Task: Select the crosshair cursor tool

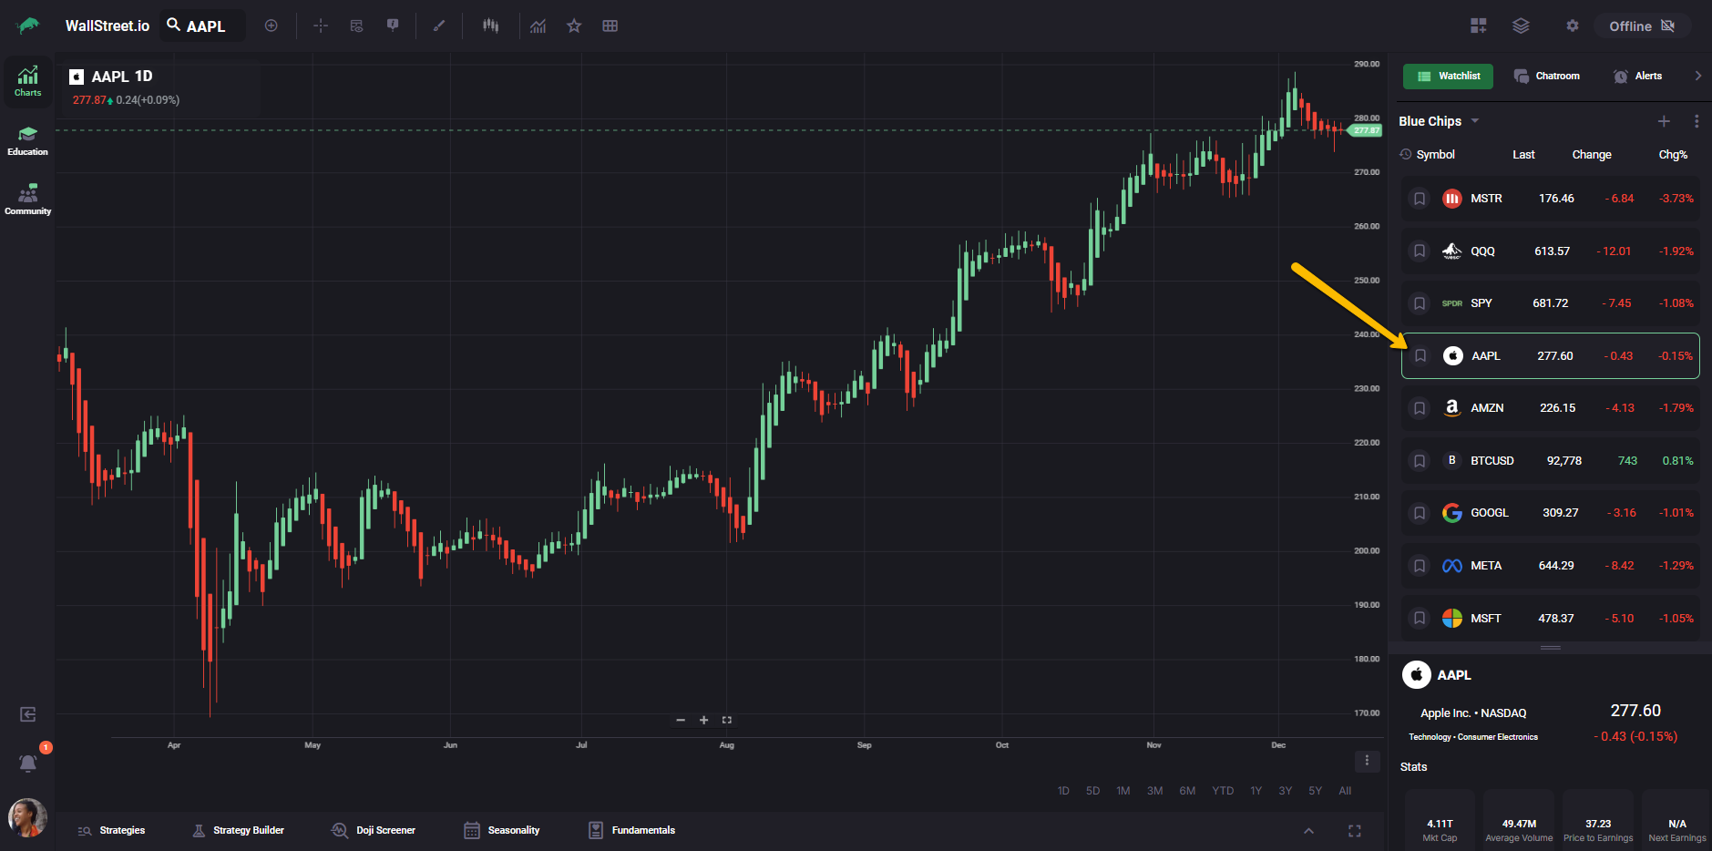Action: [321, 26]
